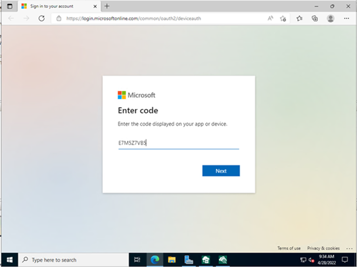This screenshot has width=357, height=267.
Task: Open the muted volume tray icon
Action: (311, 260)
